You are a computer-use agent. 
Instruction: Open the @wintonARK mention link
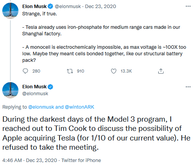pyautogui.click(x=79, y=107)
